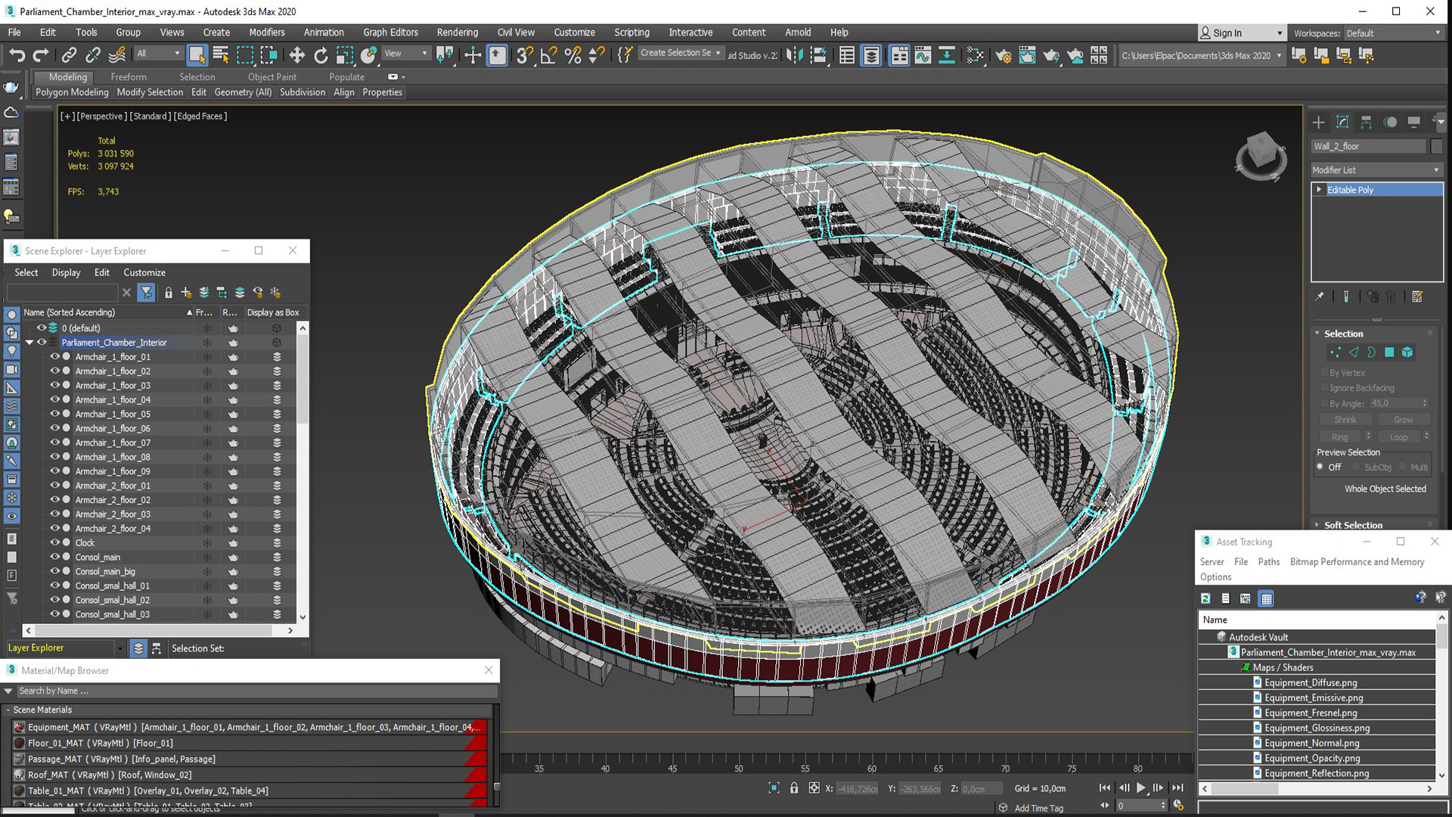The height and width of the screenshot is (817, 1452).
Task: Open Create Selection Set dropdown
Action: point(680,53)
